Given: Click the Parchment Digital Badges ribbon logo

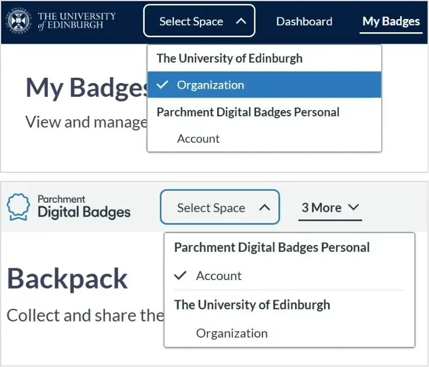Looking at the screenshot, I should (x=18, y=207).
